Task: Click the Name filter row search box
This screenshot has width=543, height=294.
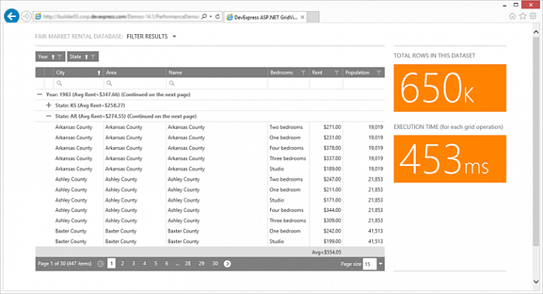Action: [x=216, y=83]
